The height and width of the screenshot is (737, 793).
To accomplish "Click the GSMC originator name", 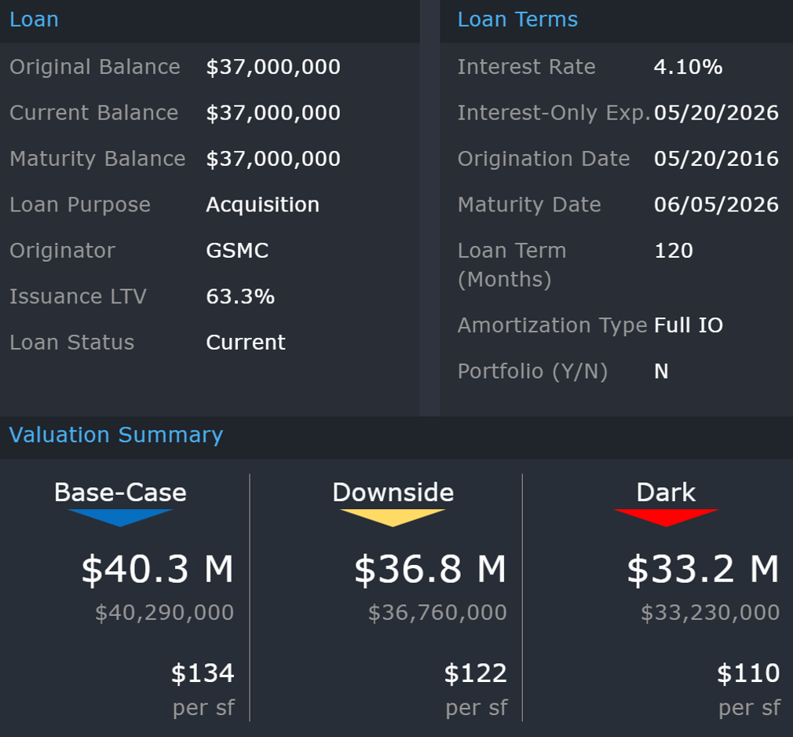I will pos(237,251).
